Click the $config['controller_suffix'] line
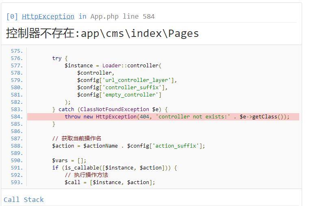Viewport: 309px width, 206px height. coord(122,88)
